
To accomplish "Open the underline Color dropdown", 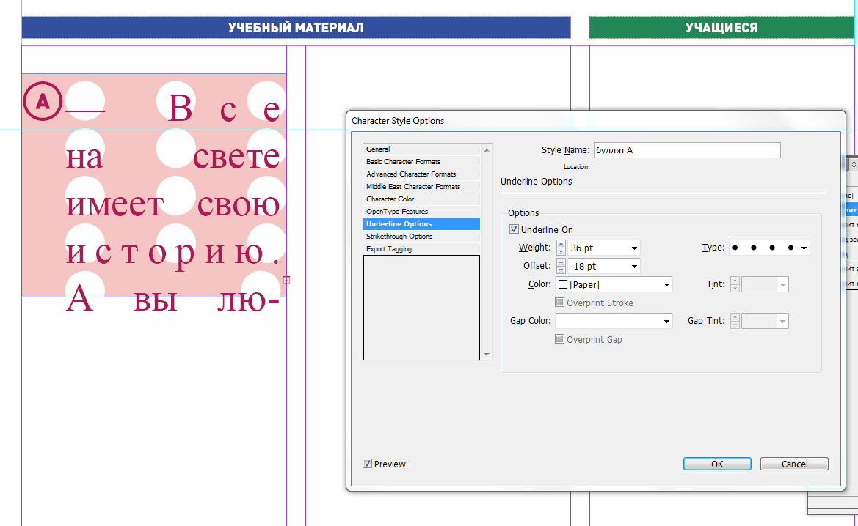I will coord(666,284).
